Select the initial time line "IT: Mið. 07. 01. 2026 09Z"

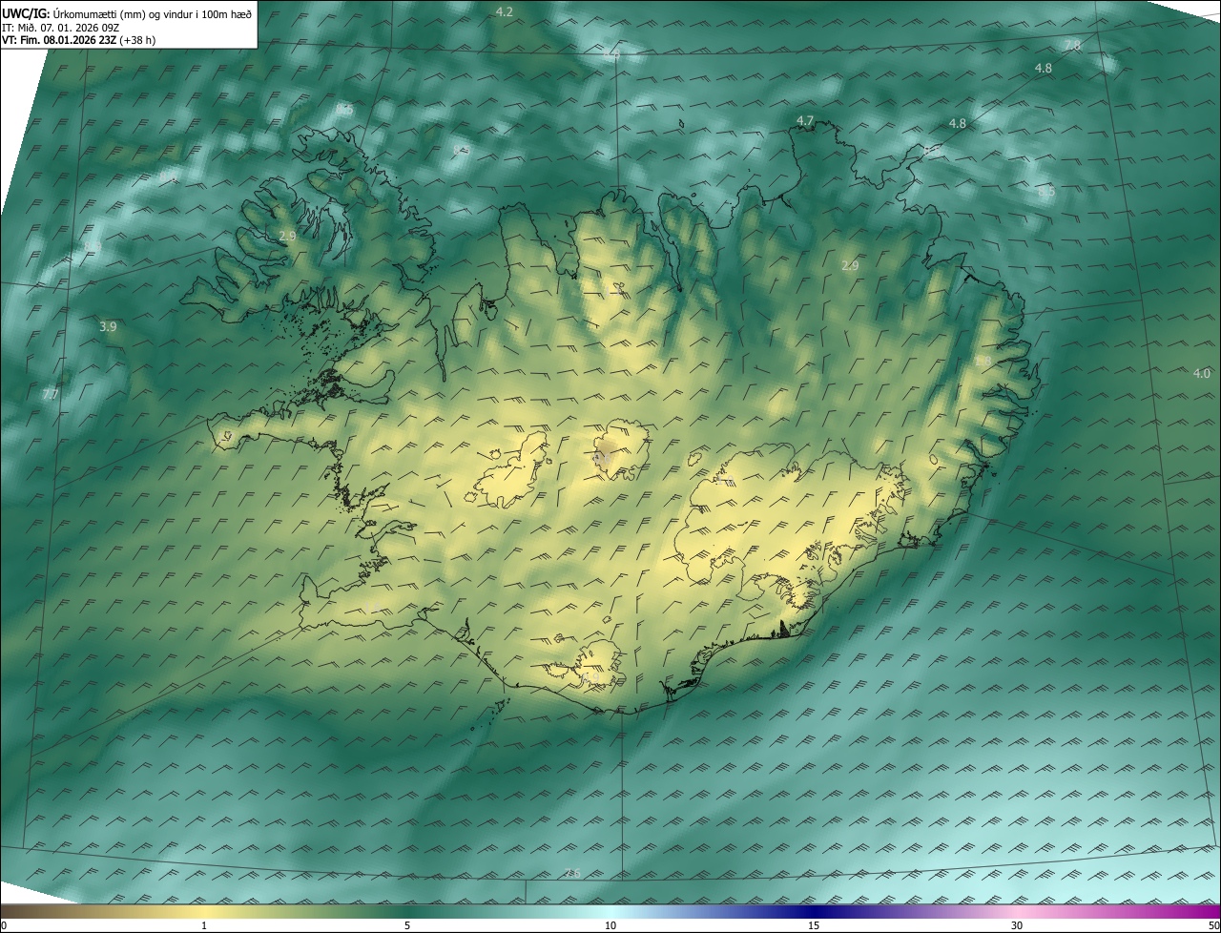[x=60, y=27]
